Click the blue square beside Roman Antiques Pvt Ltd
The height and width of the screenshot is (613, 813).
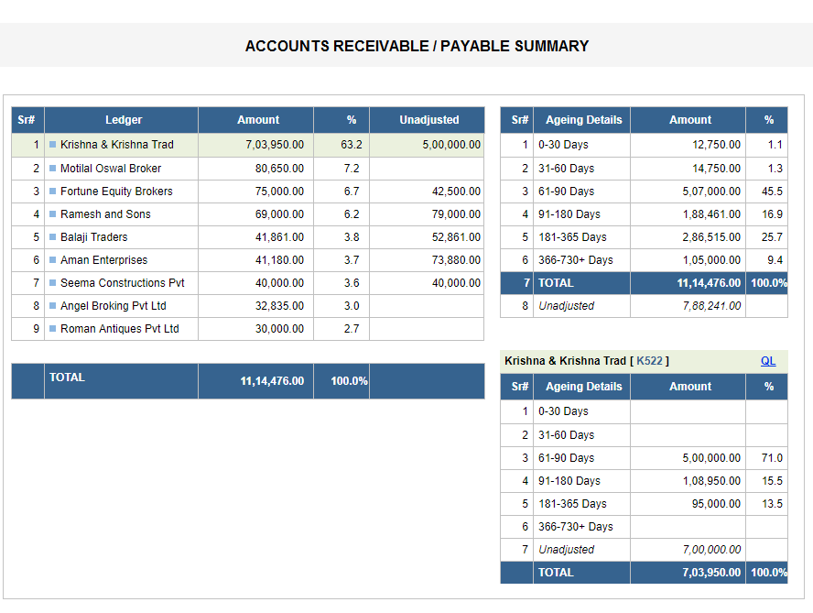[x=52, y=329]
